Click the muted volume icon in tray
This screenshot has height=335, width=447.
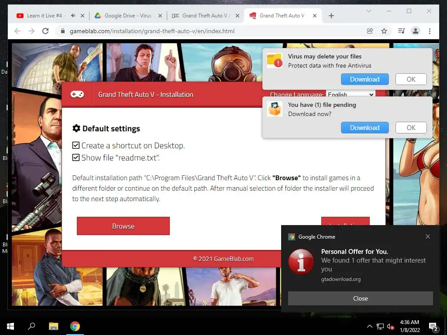(390, 326)
